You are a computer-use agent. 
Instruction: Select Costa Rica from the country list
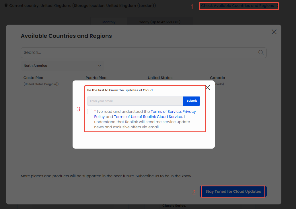coord(33,78)
